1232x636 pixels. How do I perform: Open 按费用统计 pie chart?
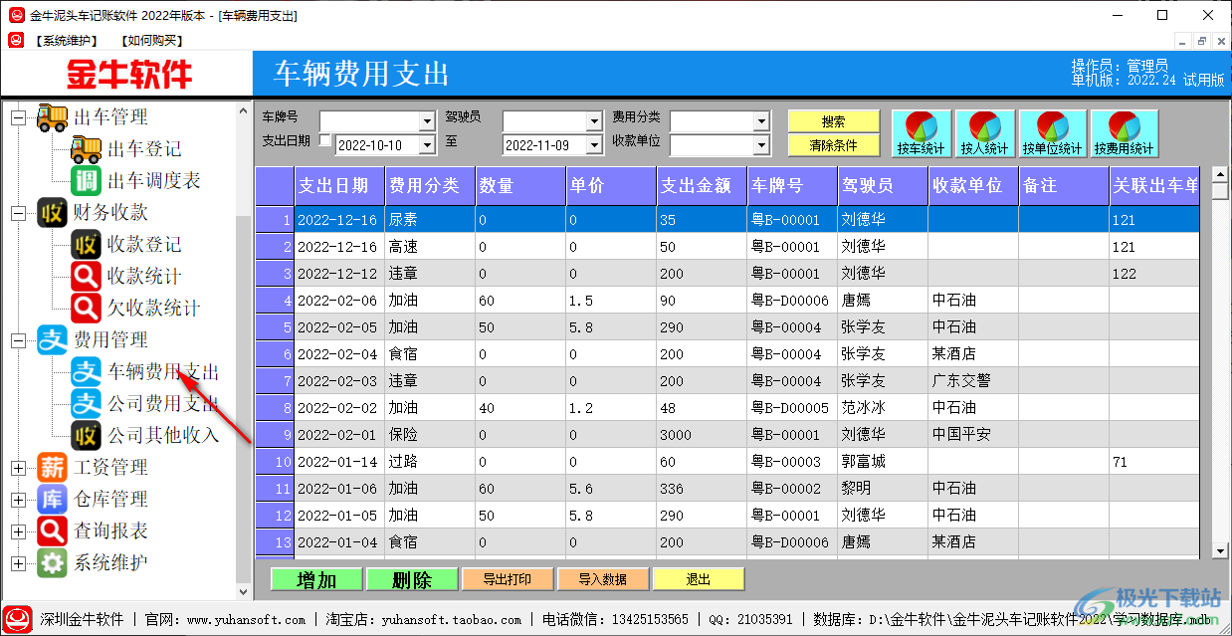pyautogui.click(x=1125, y=133)
